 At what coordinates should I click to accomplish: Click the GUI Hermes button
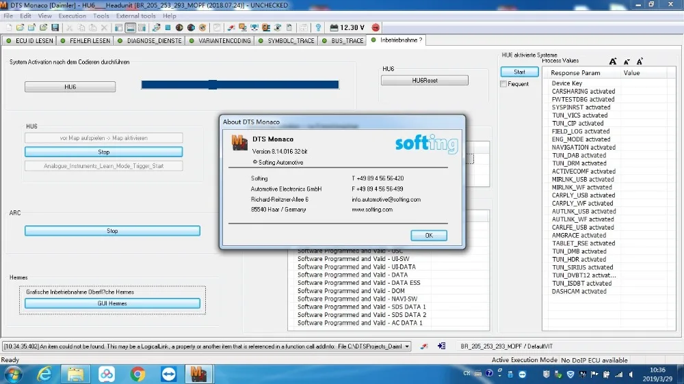click(112, 303)
